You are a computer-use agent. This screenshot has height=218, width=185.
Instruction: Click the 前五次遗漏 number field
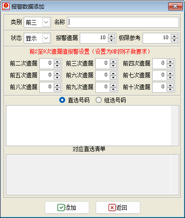46,75
